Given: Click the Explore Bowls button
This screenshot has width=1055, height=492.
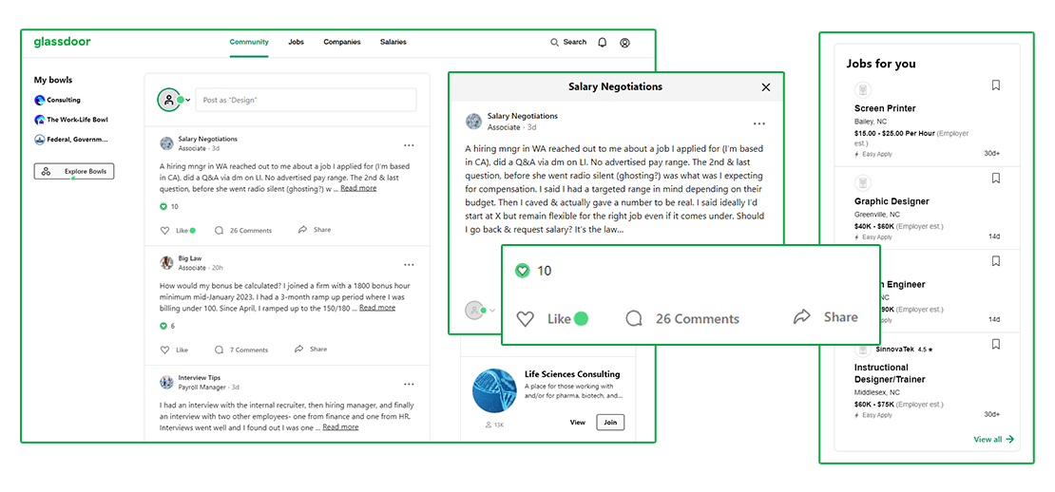Looking at the screenshot, I should pyautogui.click(x=74, y=171).
